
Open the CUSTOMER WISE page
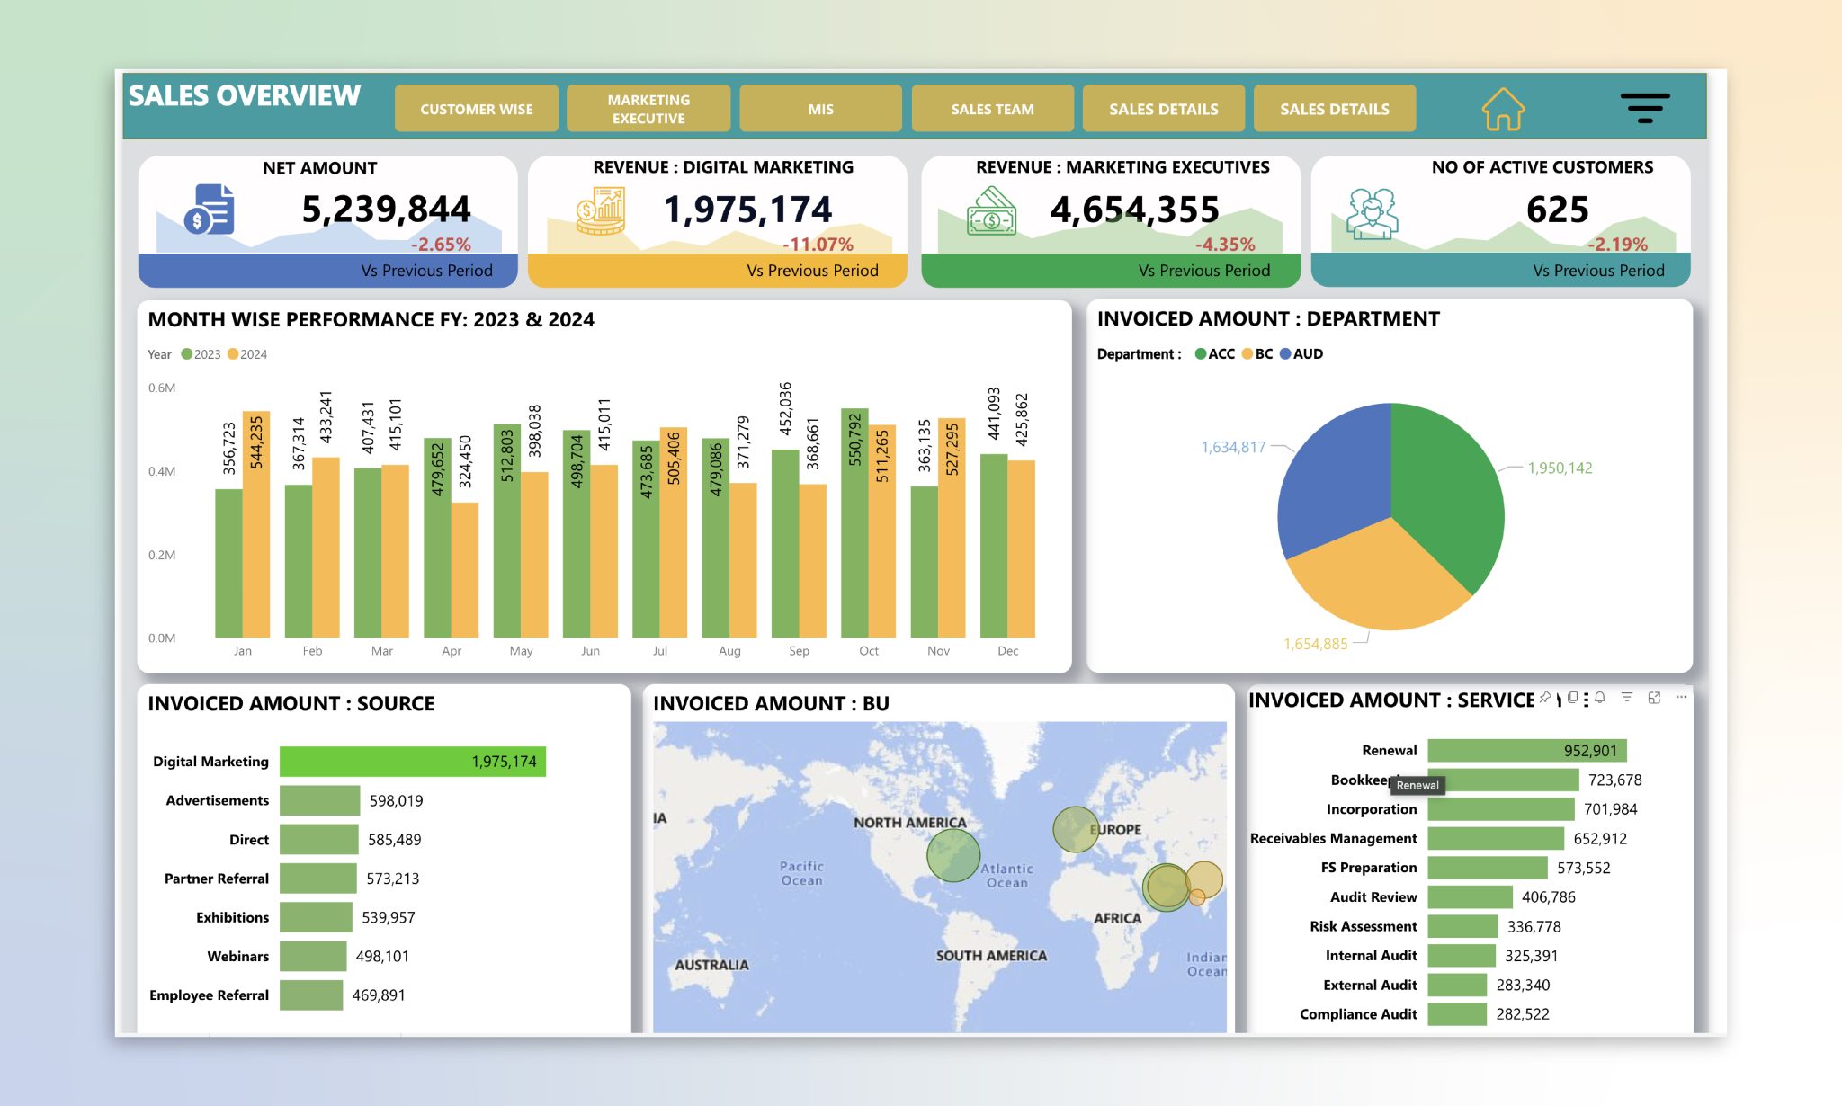click(x=476, y=108)
